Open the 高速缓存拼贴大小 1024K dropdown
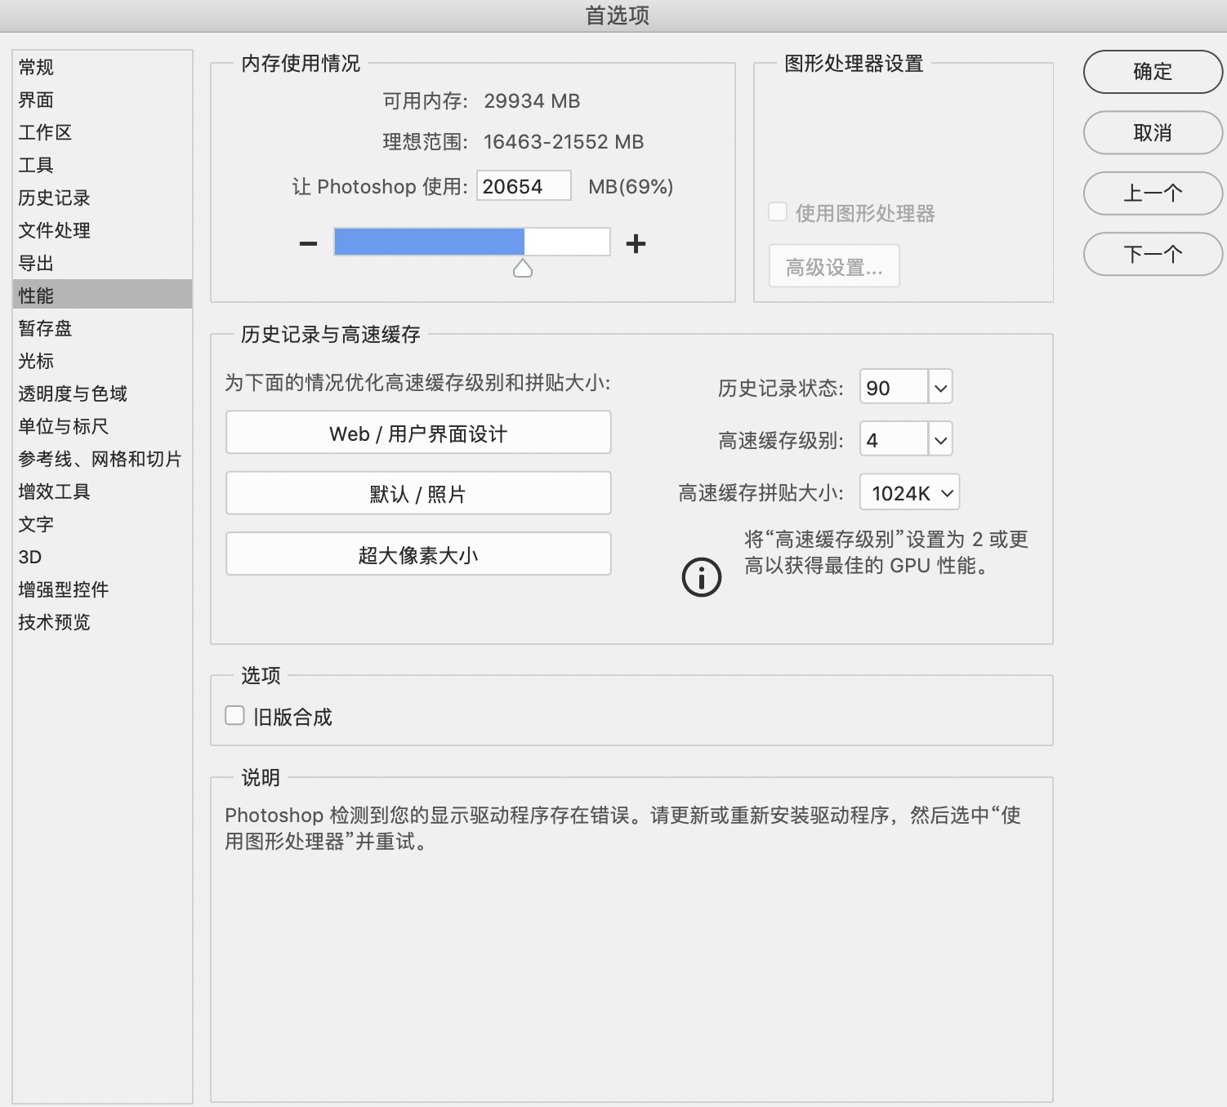 click(910, 493)
